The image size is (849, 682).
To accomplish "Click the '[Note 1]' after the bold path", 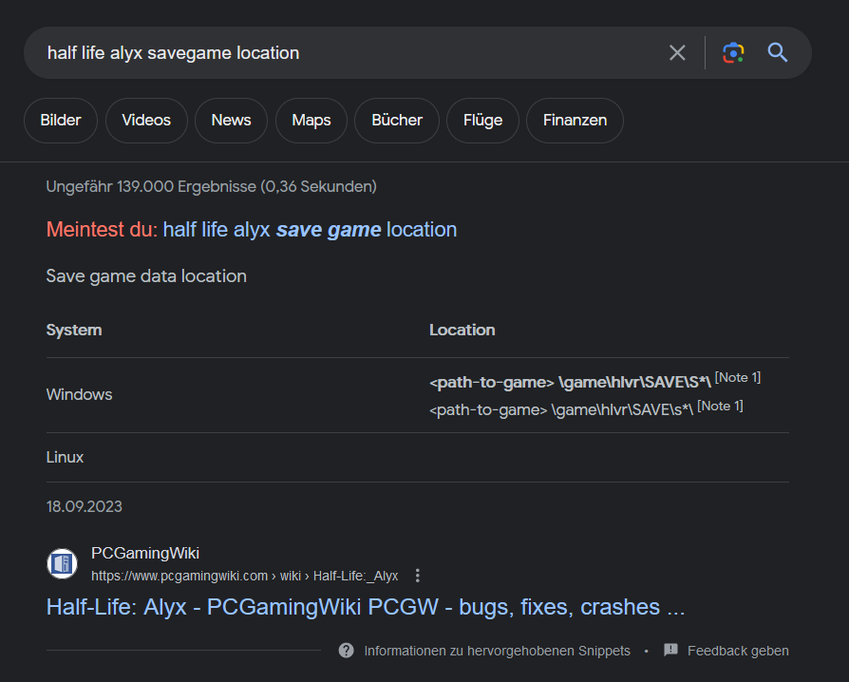I will [738, 377].
